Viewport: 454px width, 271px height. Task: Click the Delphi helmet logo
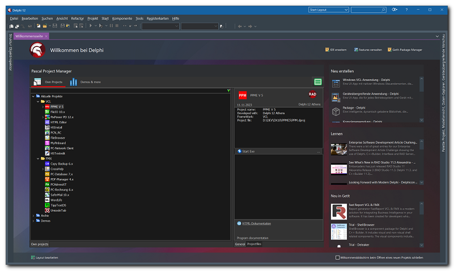37,50
